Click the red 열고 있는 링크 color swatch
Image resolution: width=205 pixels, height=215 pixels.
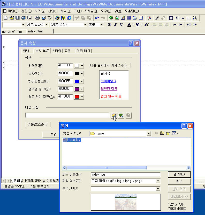(x=77, y=97)
